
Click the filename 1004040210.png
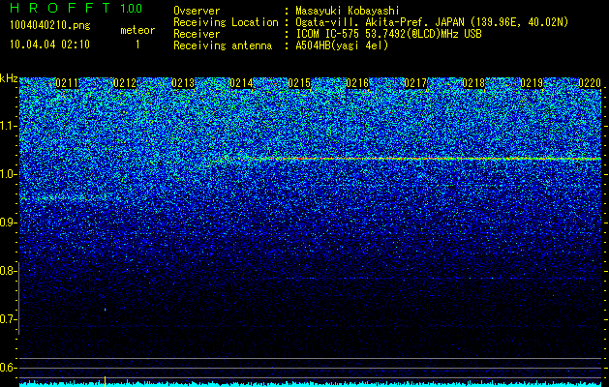tap(50, 26)
